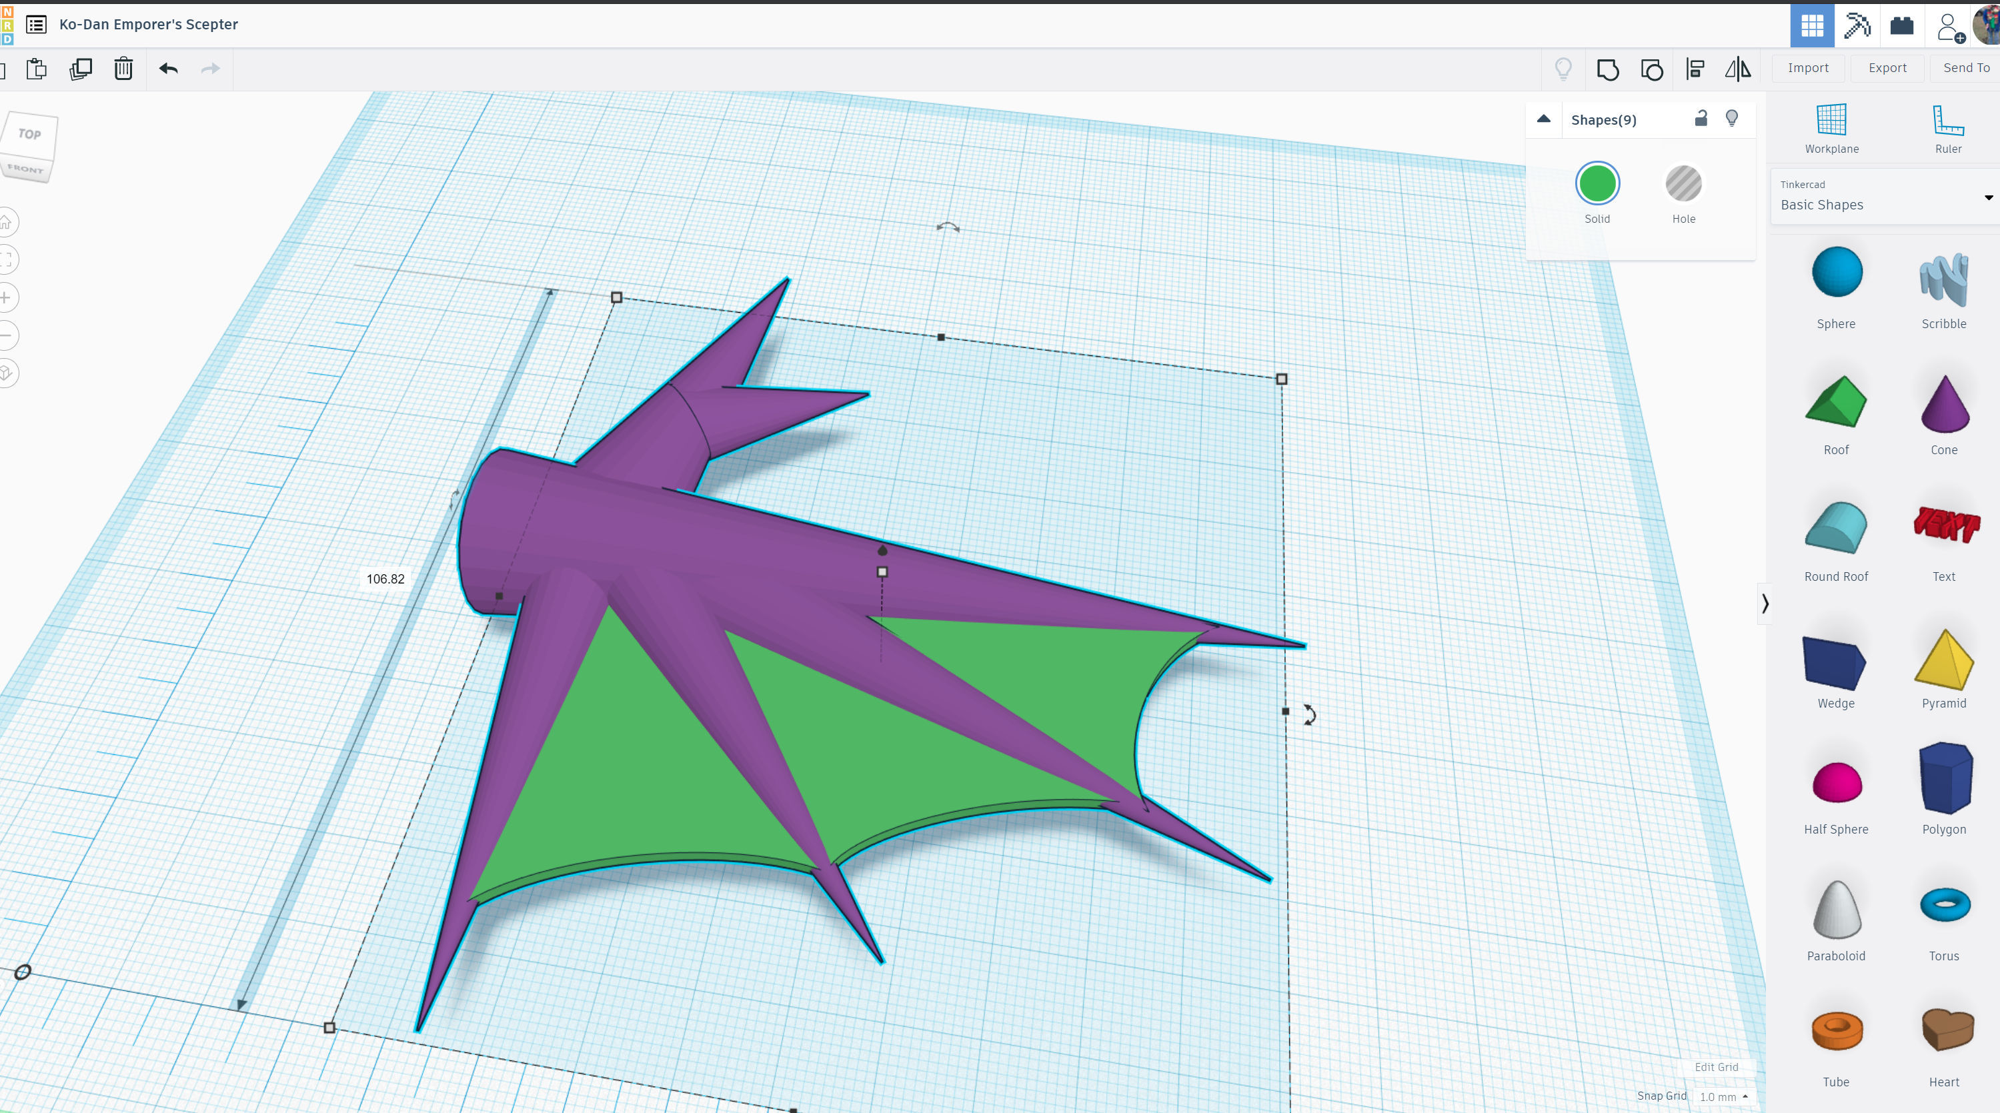2000x1113 pixels.
Task: Collapse the shapes side panel arrow
Action: coord(1765,603)
